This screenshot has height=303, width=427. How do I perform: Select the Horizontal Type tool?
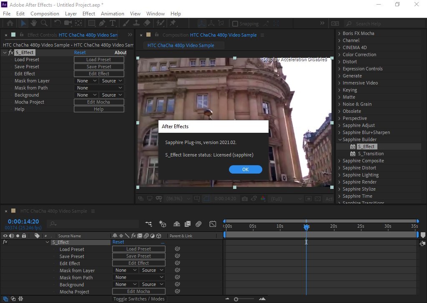click(x=113, y=23)
